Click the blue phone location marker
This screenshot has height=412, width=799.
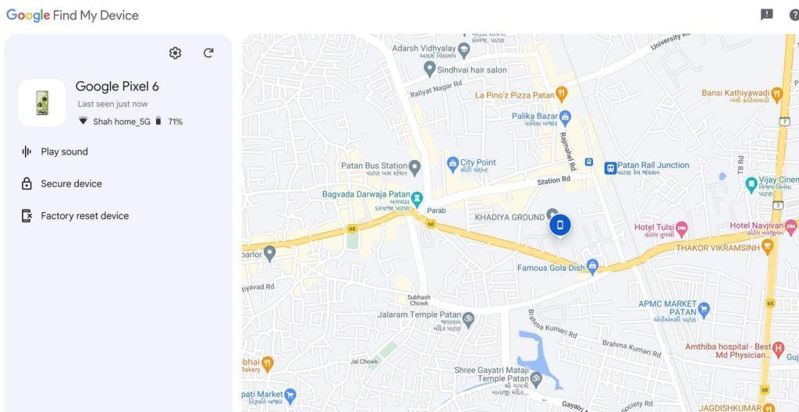pyautogui.click(x=559, y=226)
